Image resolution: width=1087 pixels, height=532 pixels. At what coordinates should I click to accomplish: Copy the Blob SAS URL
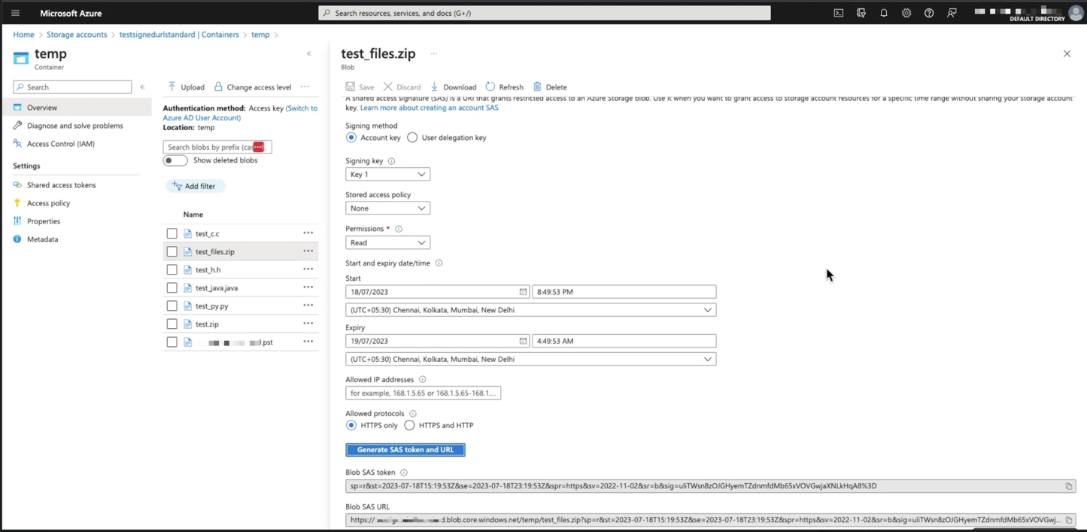click(1068, 520)
